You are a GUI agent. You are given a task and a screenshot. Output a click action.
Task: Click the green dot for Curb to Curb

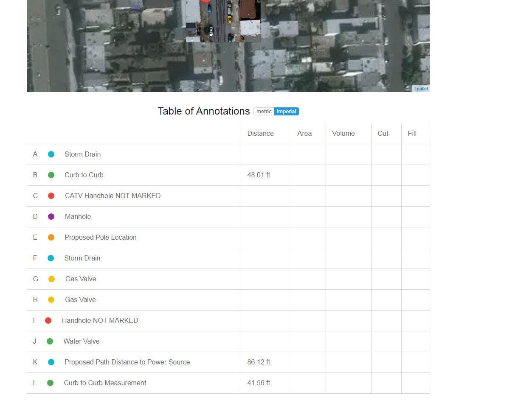click(51, 175)
